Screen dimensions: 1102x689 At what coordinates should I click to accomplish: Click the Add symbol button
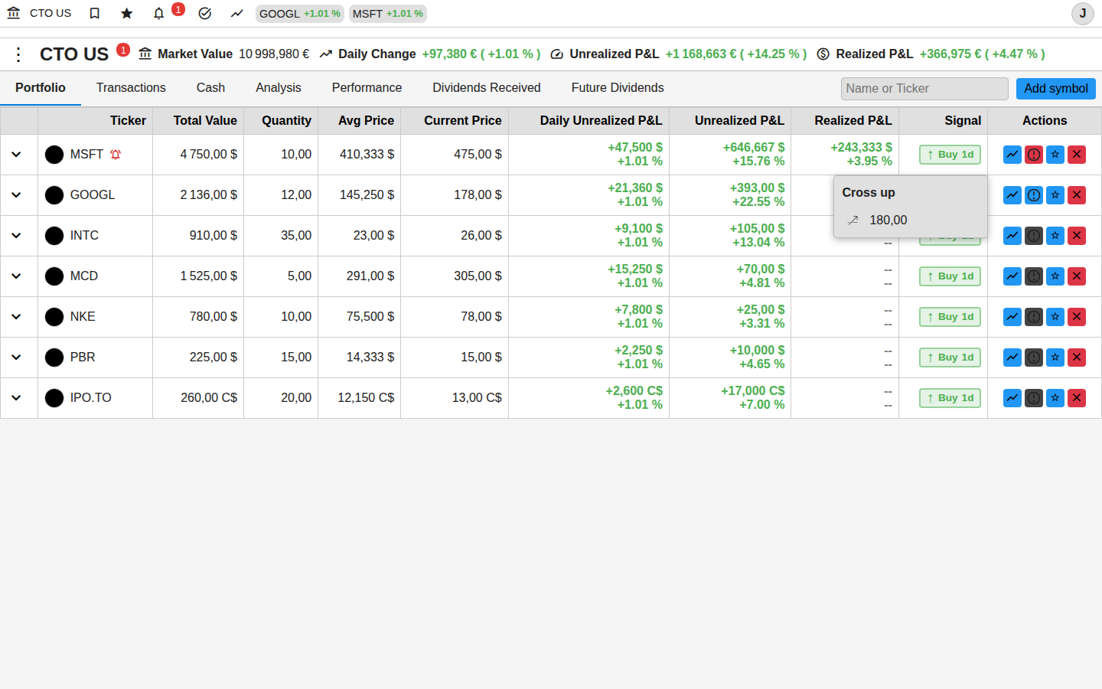pyautogui.click(x=1056, y=89)
